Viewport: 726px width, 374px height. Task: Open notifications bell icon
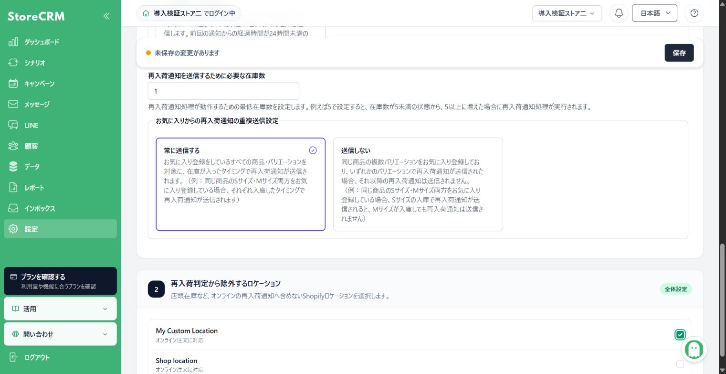coord(619,13)
